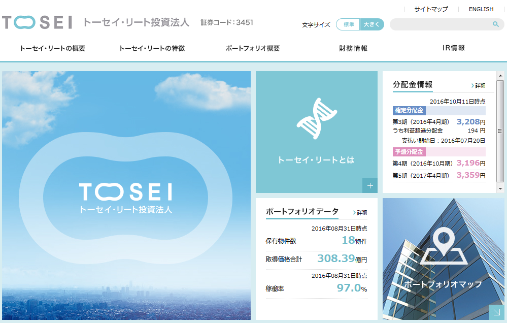The height and width of the screenshot is (323, 507).
Task: Click the site search input field
Action: click(440, 24)
